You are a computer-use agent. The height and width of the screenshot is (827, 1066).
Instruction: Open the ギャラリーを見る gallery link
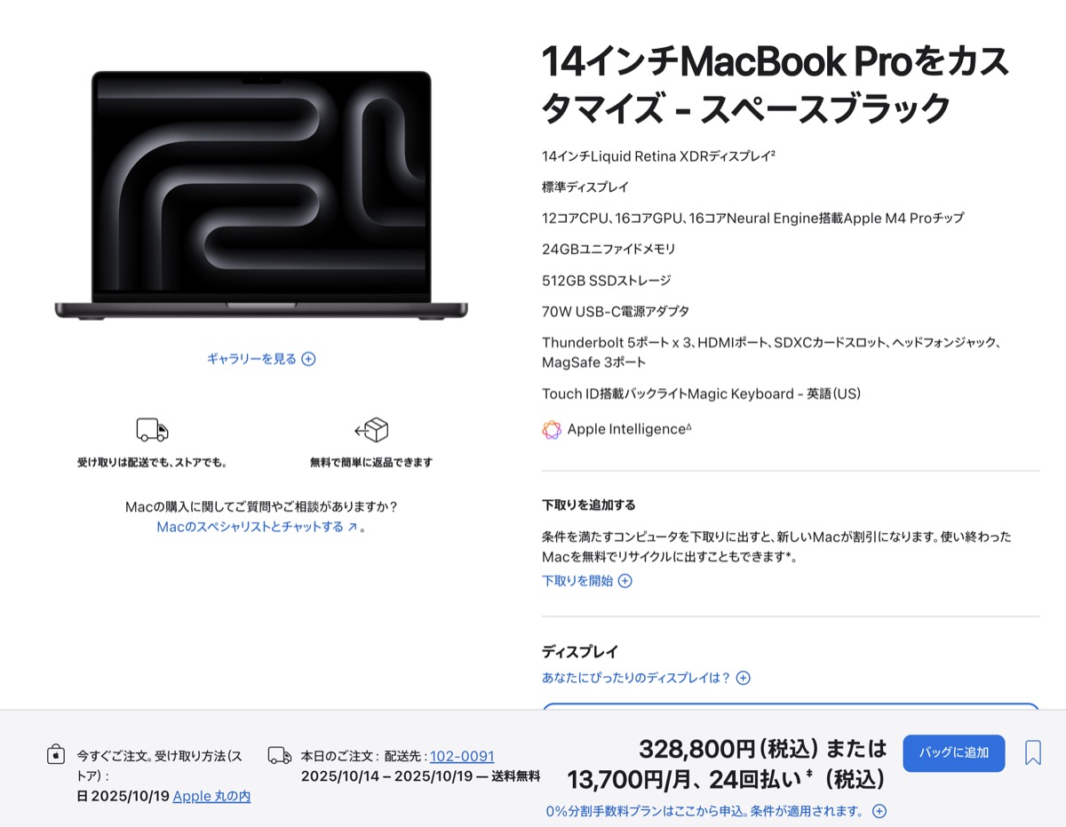pyautogui.click(x=251, y=359)
